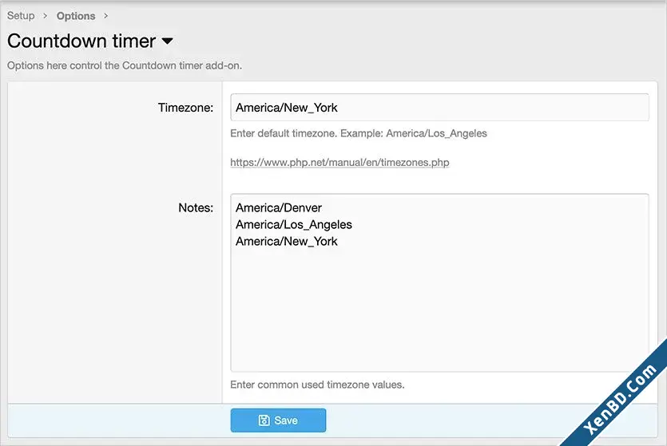Open the Setup breadcrumb link
The width and height of the screenshot is (667, 446).
[x=21, y=16]
